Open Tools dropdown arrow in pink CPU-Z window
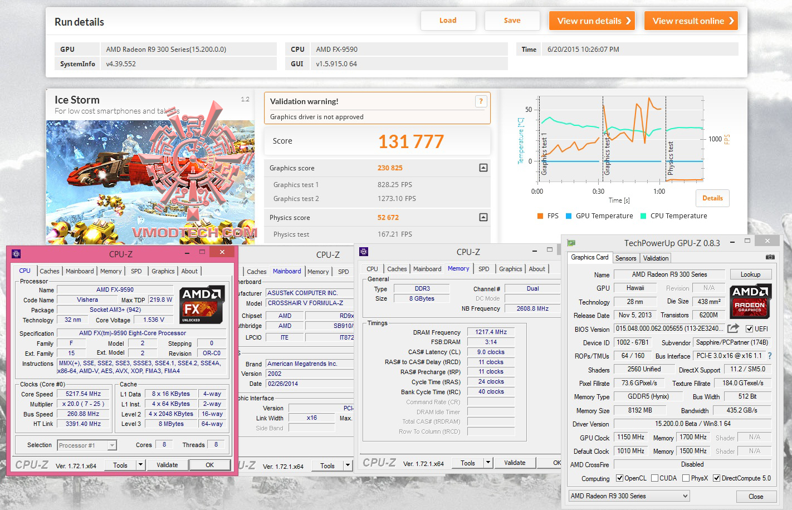Image resolution: width=792 pixels, height=510 pixels. tap(141, 465)
